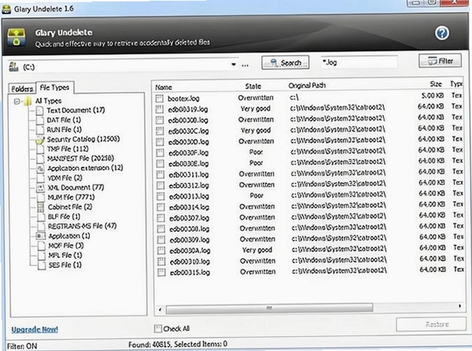
Task: Tick the checkbox for edb0030F.log
Action: click(x=160, y=153)
